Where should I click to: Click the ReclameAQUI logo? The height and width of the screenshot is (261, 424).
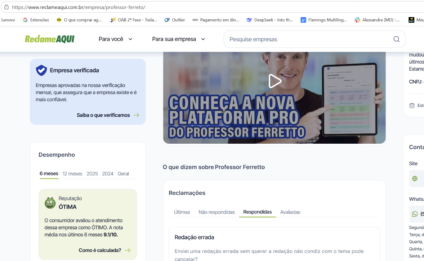50,39
